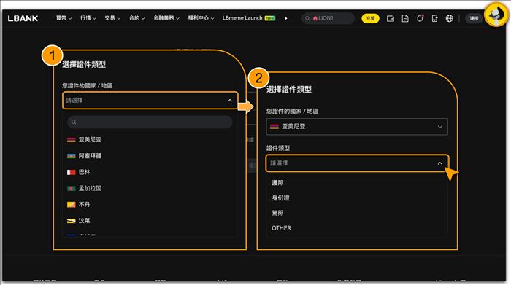Click the 汶萊 flag icon
Viewport: 511px width, 285px height.
coord(71,221)
